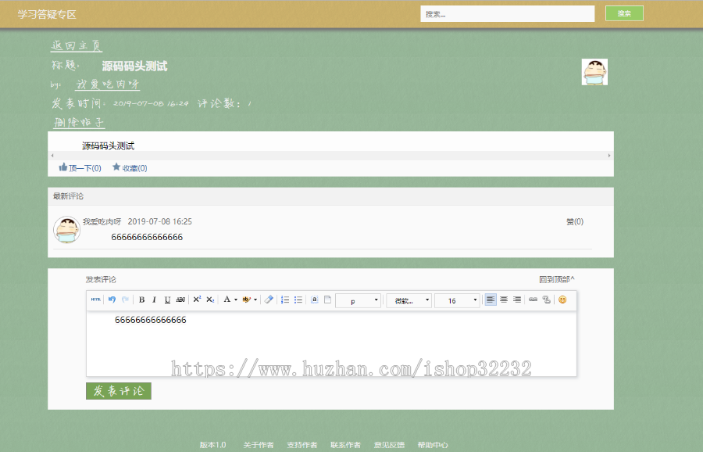Screen dimensions: 703x452
Task: Click the insert anchor icon
Action: pos(316,300)
